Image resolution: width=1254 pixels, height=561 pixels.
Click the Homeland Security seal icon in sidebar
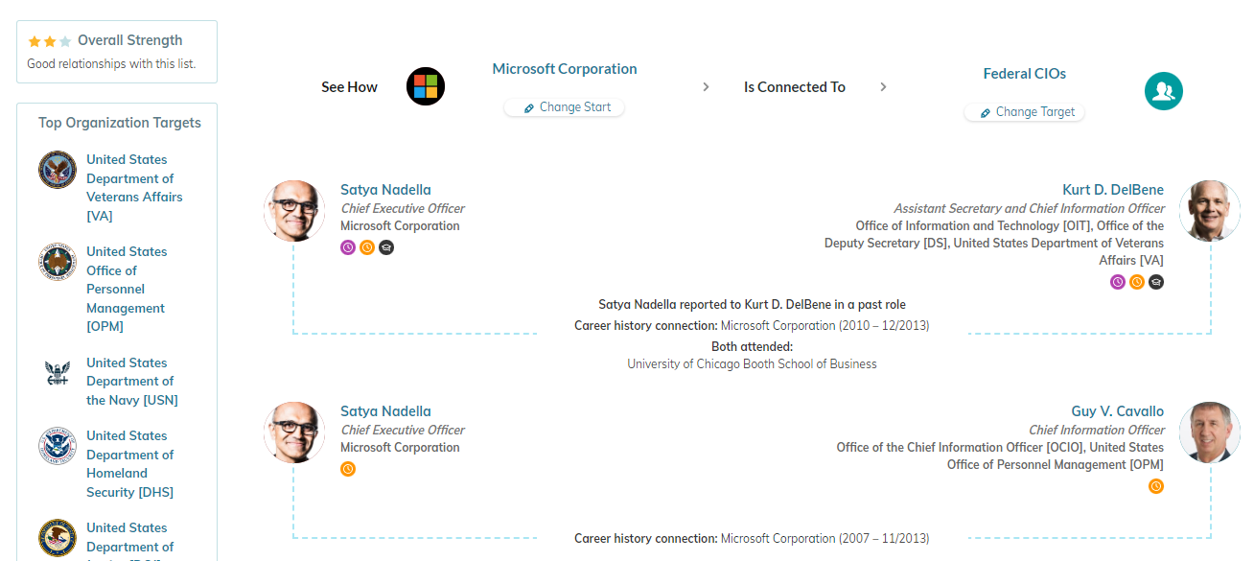point(58,446)
